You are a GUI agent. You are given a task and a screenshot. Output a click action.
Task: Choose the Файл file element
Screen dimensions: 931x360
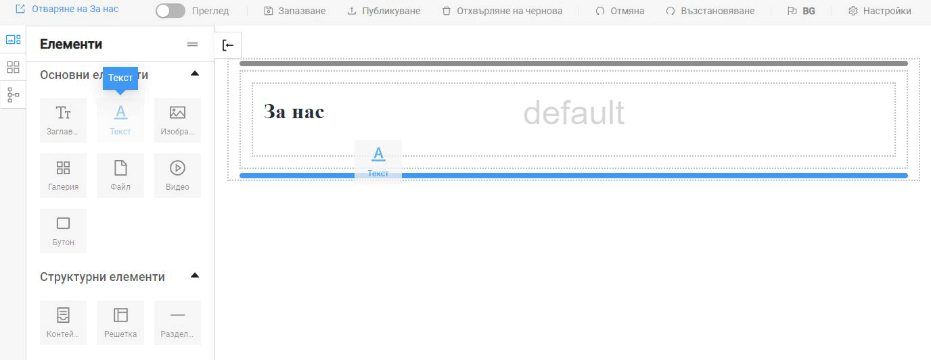click(x=120, y=175)
